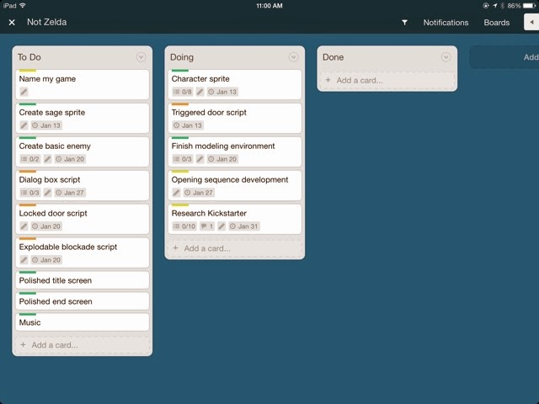This screenshot has height=404, width=539.
Task: Click Jan 20 due date on Finish modeling environment
Action: (222, 159)
